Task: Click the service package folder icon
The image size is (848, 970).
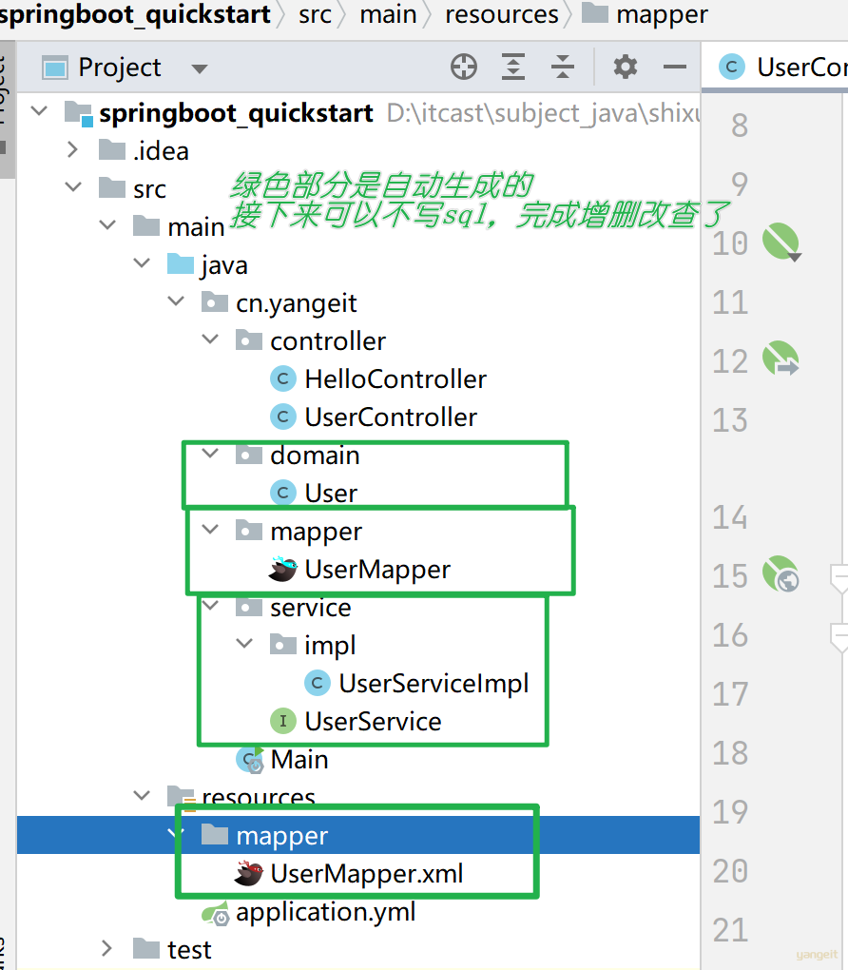Action: 249,607
